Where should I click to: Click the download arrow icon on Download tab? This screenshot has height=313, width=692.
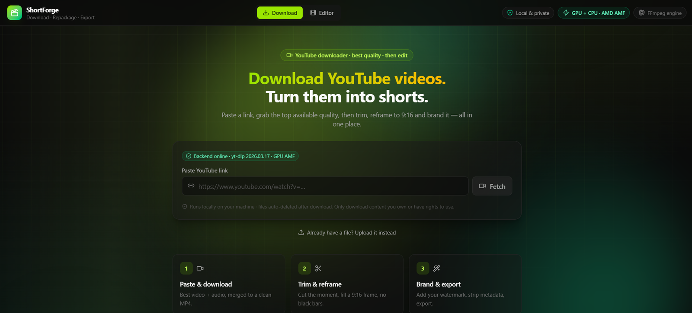click(266, 13)
